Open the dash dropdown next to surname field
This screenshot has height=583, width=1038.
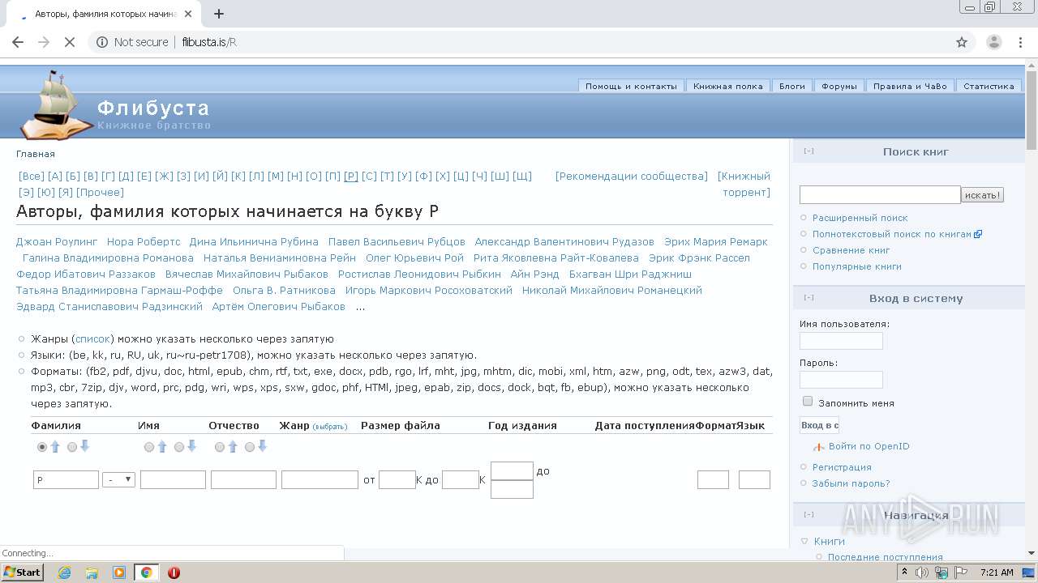tap(118, 479)
